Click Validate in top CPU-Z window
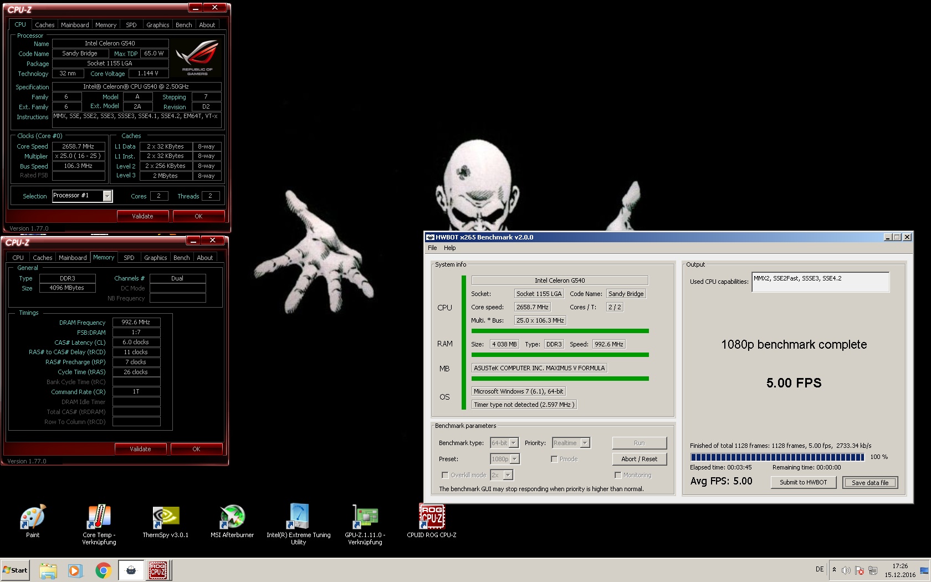 coord(142,216)
